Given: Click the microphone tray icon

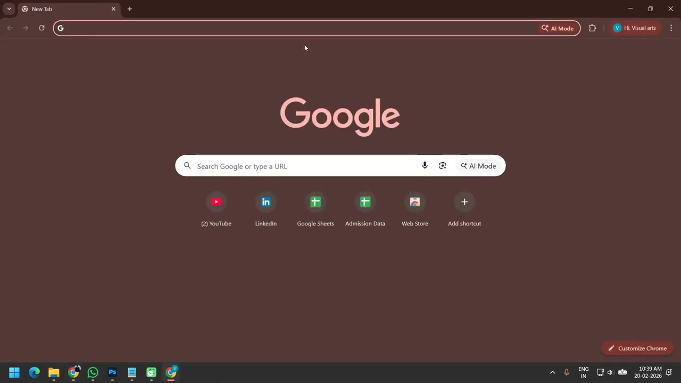Looking at the screenshot, I should [x=567, y=372].
